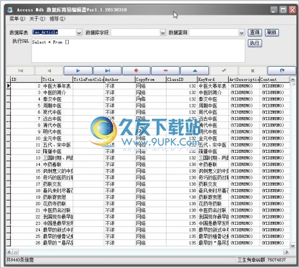Select the Title column header
299x268 pixels.
(57, 80)
